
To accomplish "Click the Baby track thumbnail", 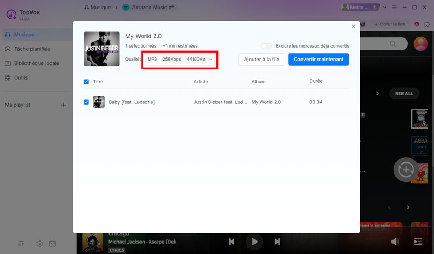I will pos(99,102).
